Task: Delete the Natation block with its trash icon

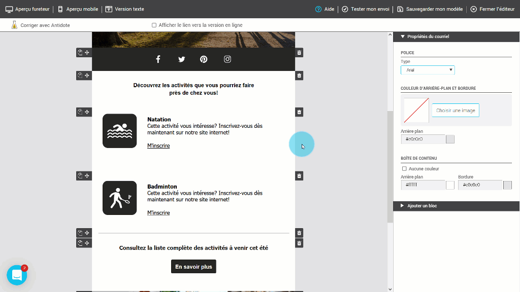Action: [299, 112]
